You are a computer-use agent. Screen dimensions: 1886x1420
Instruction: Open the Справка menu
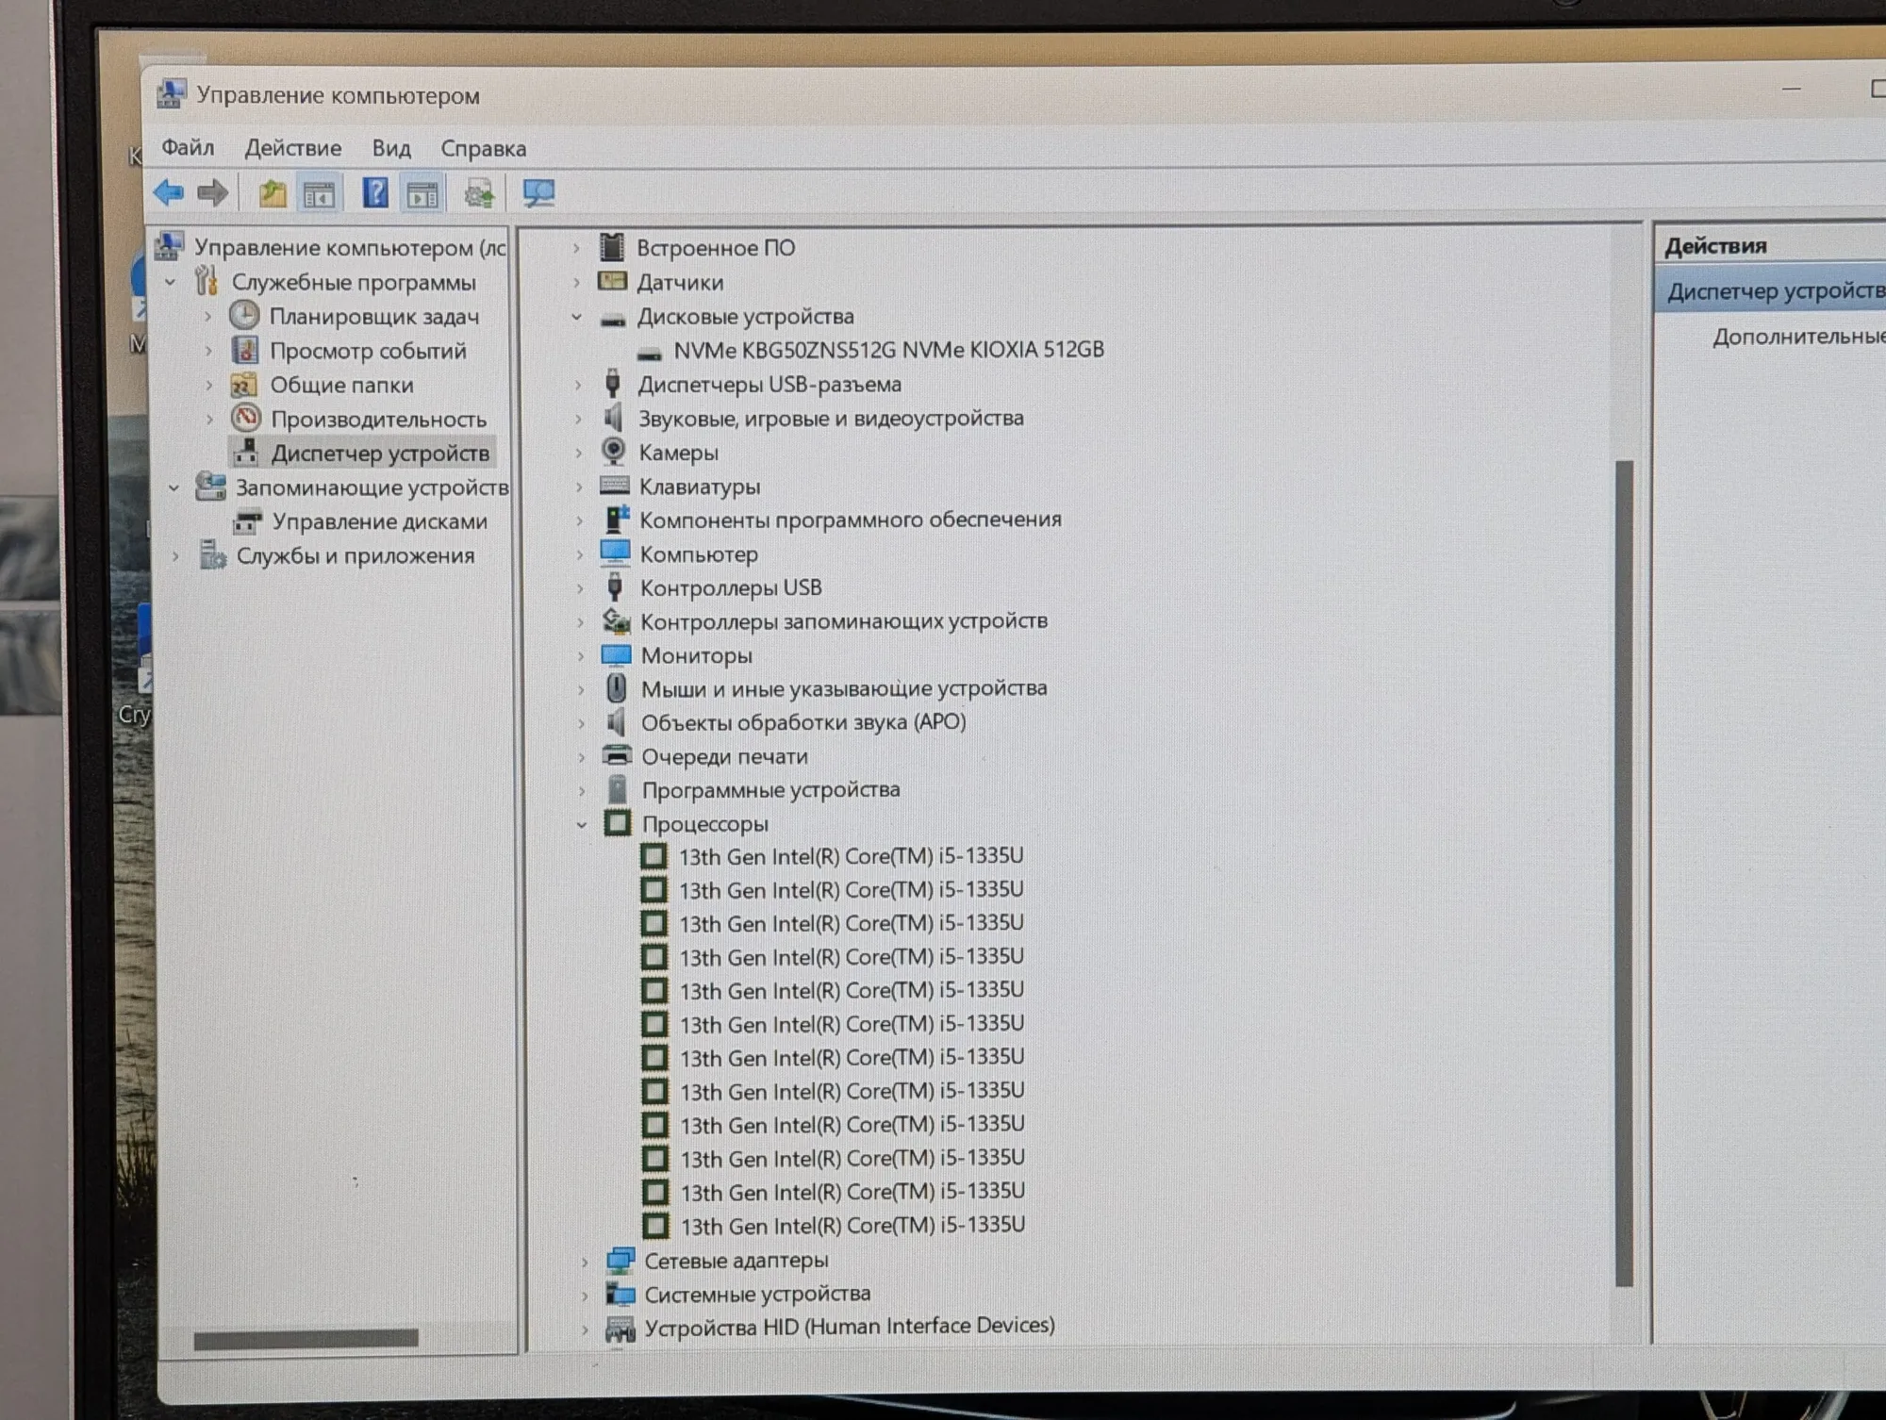click(x=484, y=149)
